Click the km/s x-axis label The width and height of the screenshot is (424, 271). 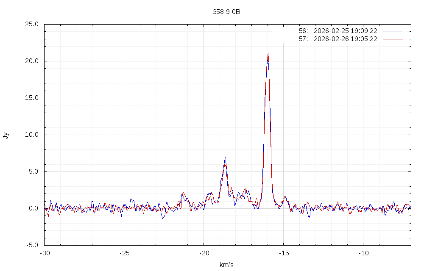[x=226, y=265]
